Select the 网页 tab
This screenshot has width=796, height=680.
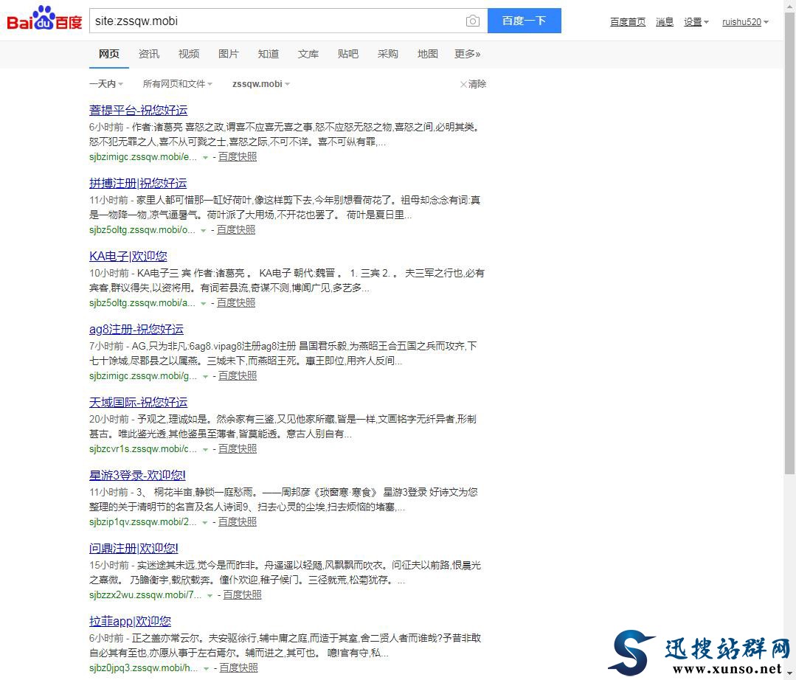pos(109,54)
